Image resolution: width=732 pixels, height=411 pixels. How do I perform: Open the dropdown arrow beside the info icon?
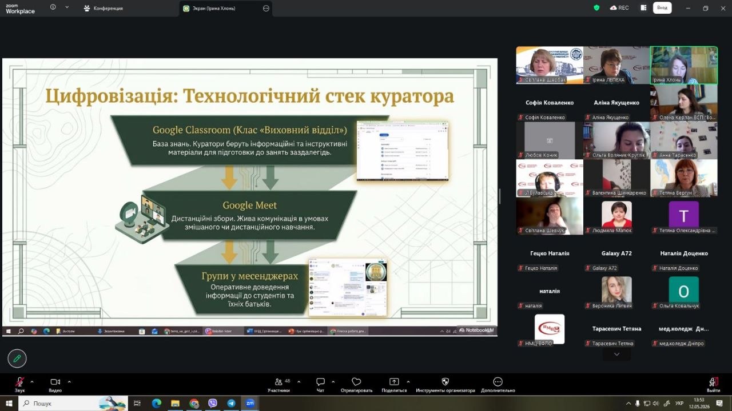[67, 7]
